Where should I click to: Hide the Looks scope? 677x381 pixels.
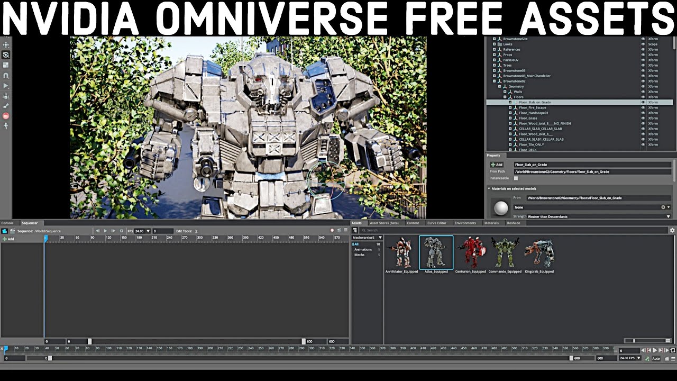click(643, 44)
